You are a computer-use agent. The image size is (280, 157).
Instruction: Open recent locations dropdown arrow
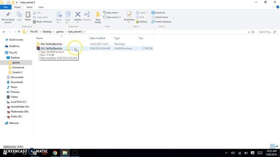14,32
